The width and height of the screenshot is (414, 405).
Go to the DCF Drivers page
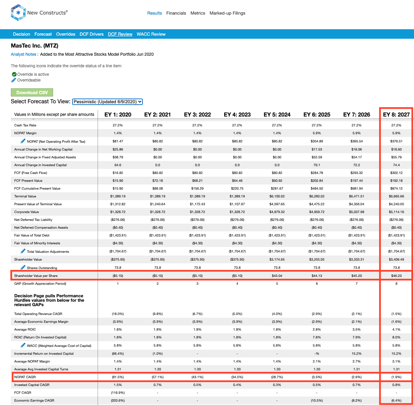click(92, 34)
